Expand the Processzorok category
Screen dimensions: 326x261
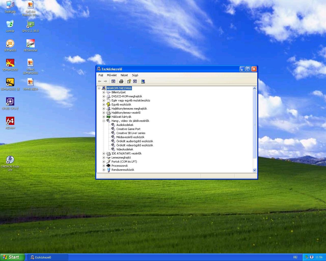(104, 166)
